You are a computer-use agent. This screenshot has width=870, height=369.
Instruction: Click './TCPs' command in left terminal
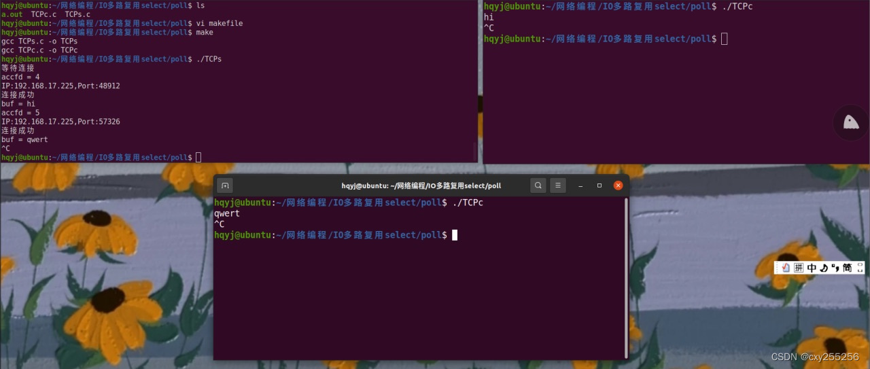click(209, 59)
